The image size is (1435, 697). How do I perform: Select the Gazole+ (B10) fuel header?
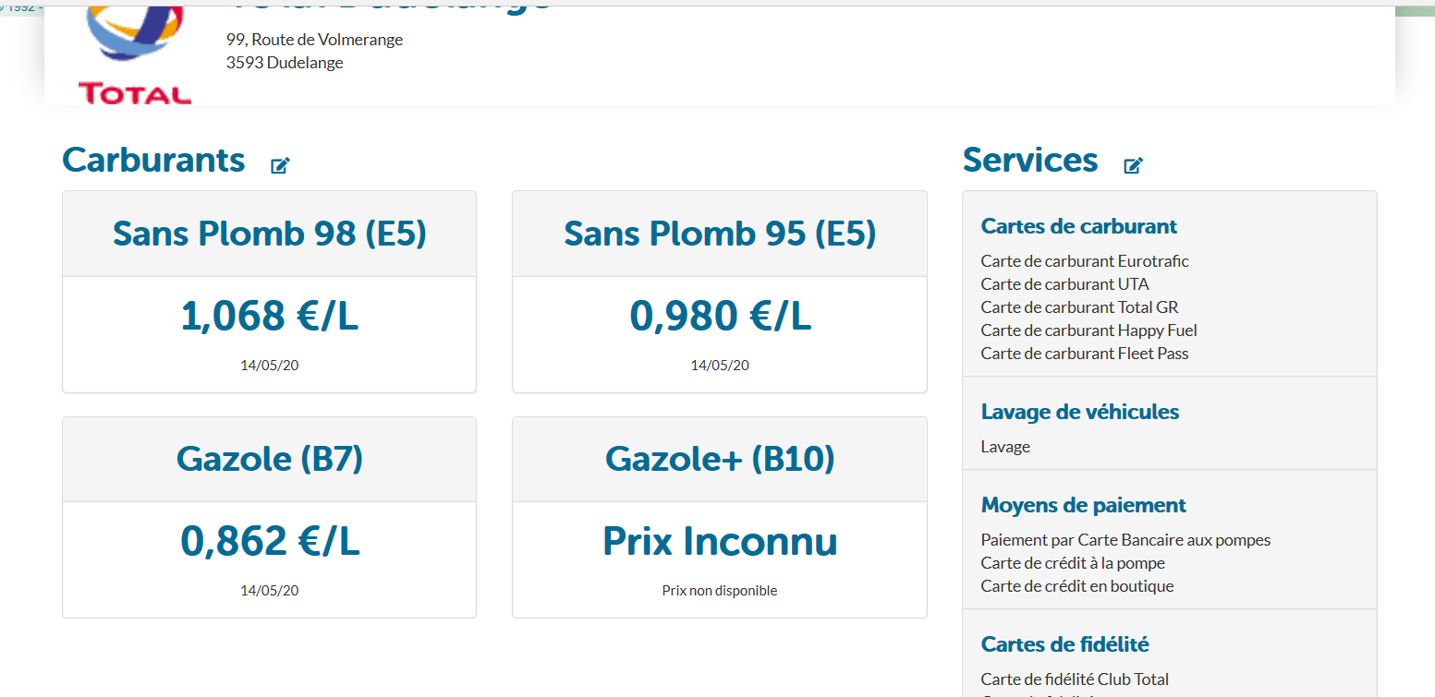pos(719,459)
